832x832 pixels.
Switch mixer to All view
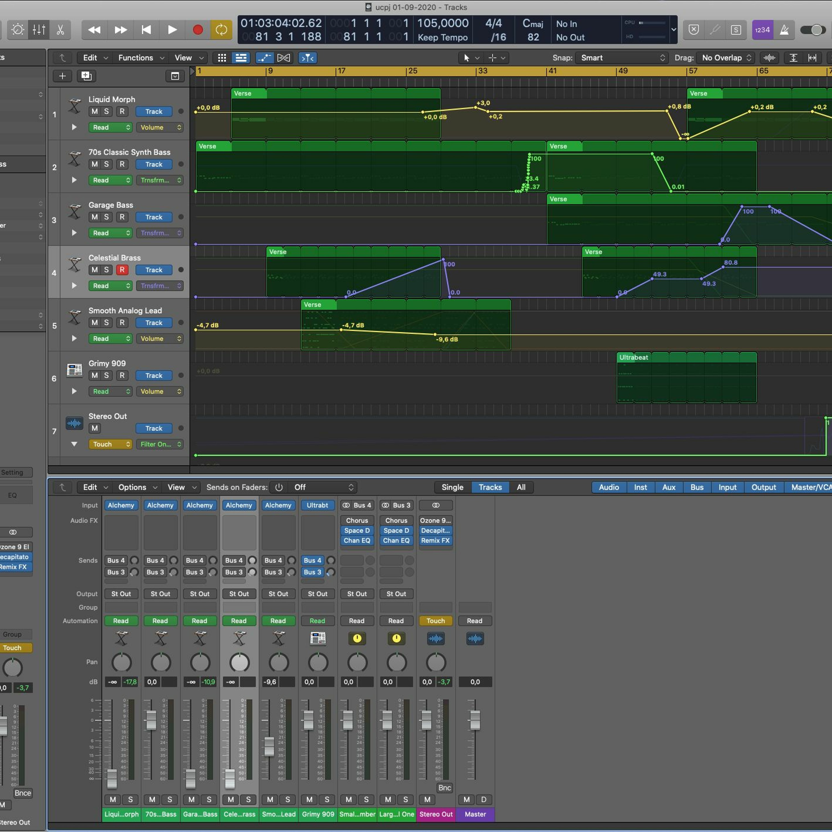click(521, 487)
